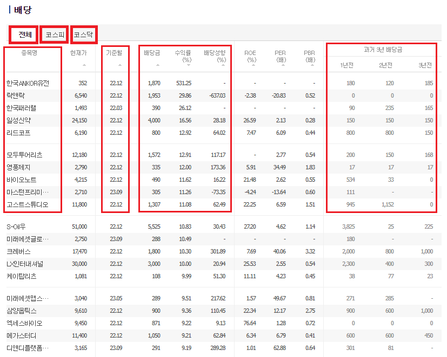The height and width of the screenshot is (357, 447).
Task: Sort by PBR using its arrow
Action: click(x=312, y=65)
